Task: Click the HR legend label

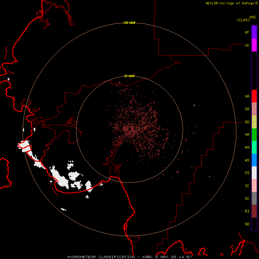Action: (x=247, y=135)
